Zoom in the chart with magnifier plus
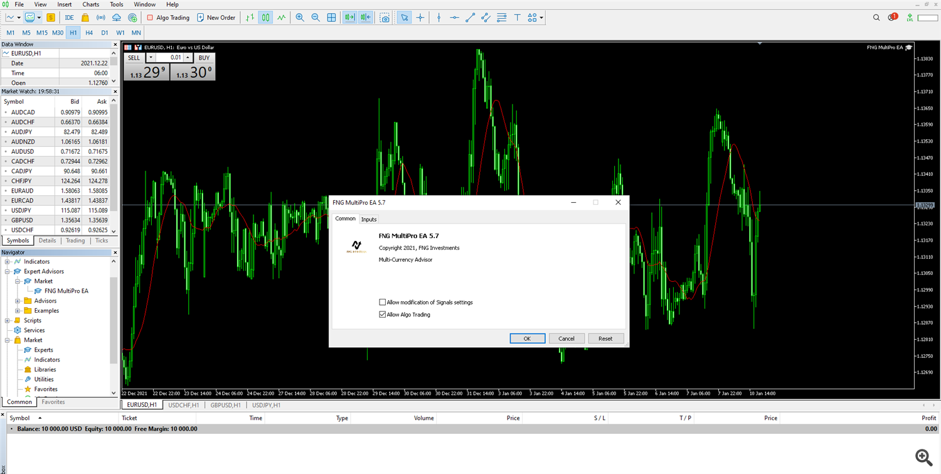This screenshot has width=941, height=474. pos(300,18)
